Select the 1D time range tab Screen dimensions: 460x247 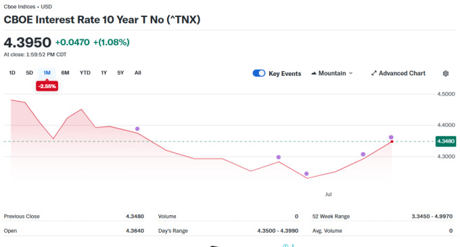12,73
